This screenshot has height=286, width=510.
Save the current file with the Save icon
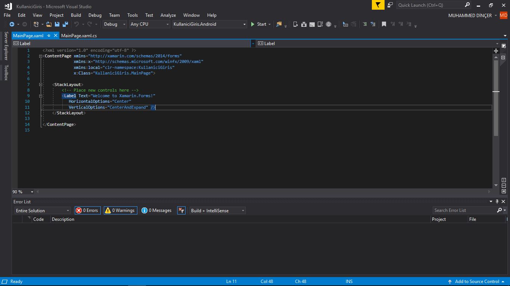coord(57,24)
